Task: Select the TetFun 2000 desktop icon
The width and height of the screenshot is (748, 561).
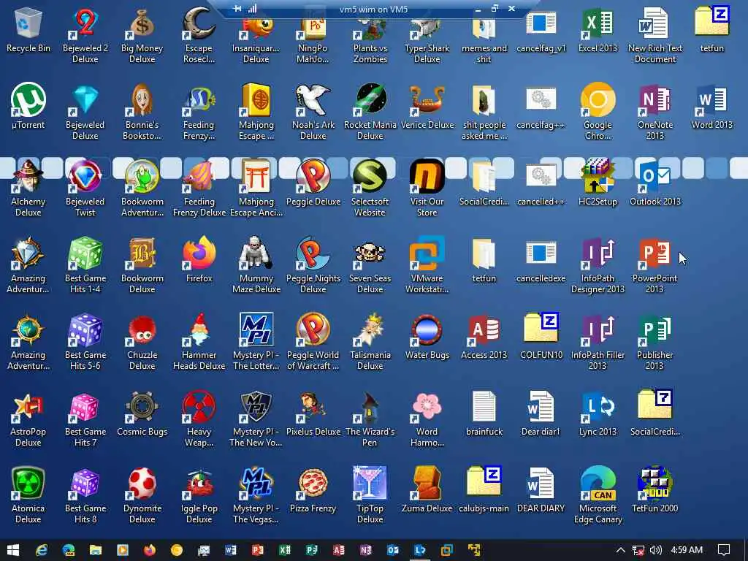Action: point(655,490)
